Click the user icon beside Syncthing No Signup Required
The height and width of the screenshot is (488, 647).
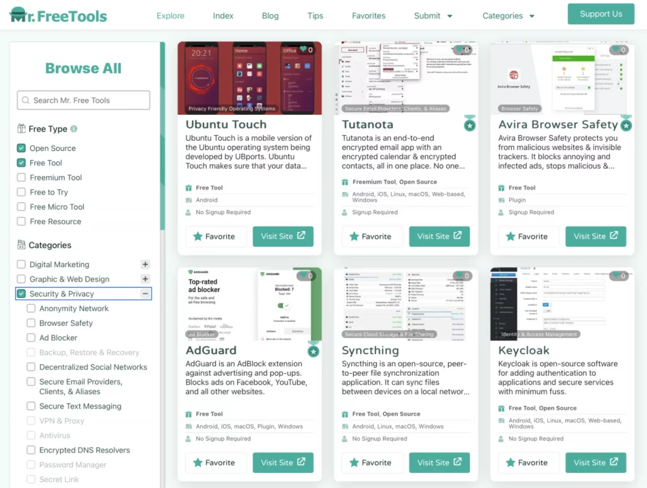pos(344,439)
